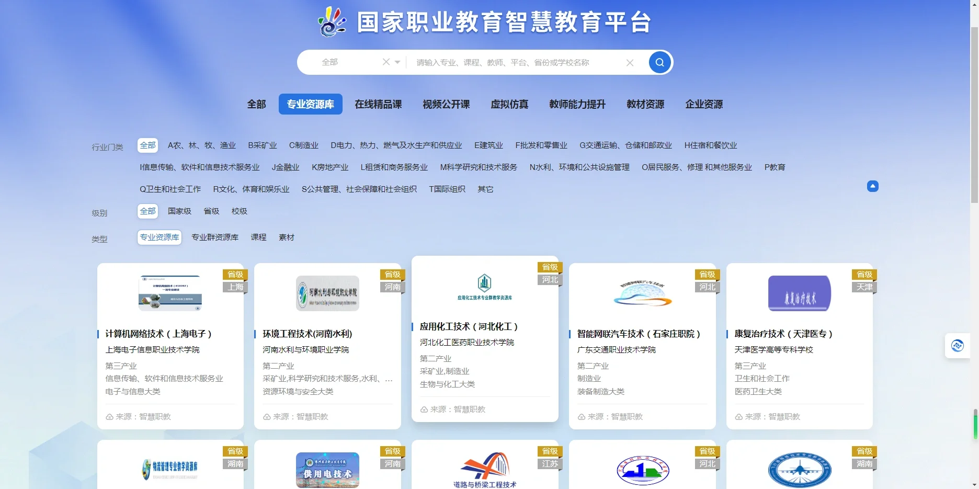Select type 专业群资源库

tap(215, 237)
